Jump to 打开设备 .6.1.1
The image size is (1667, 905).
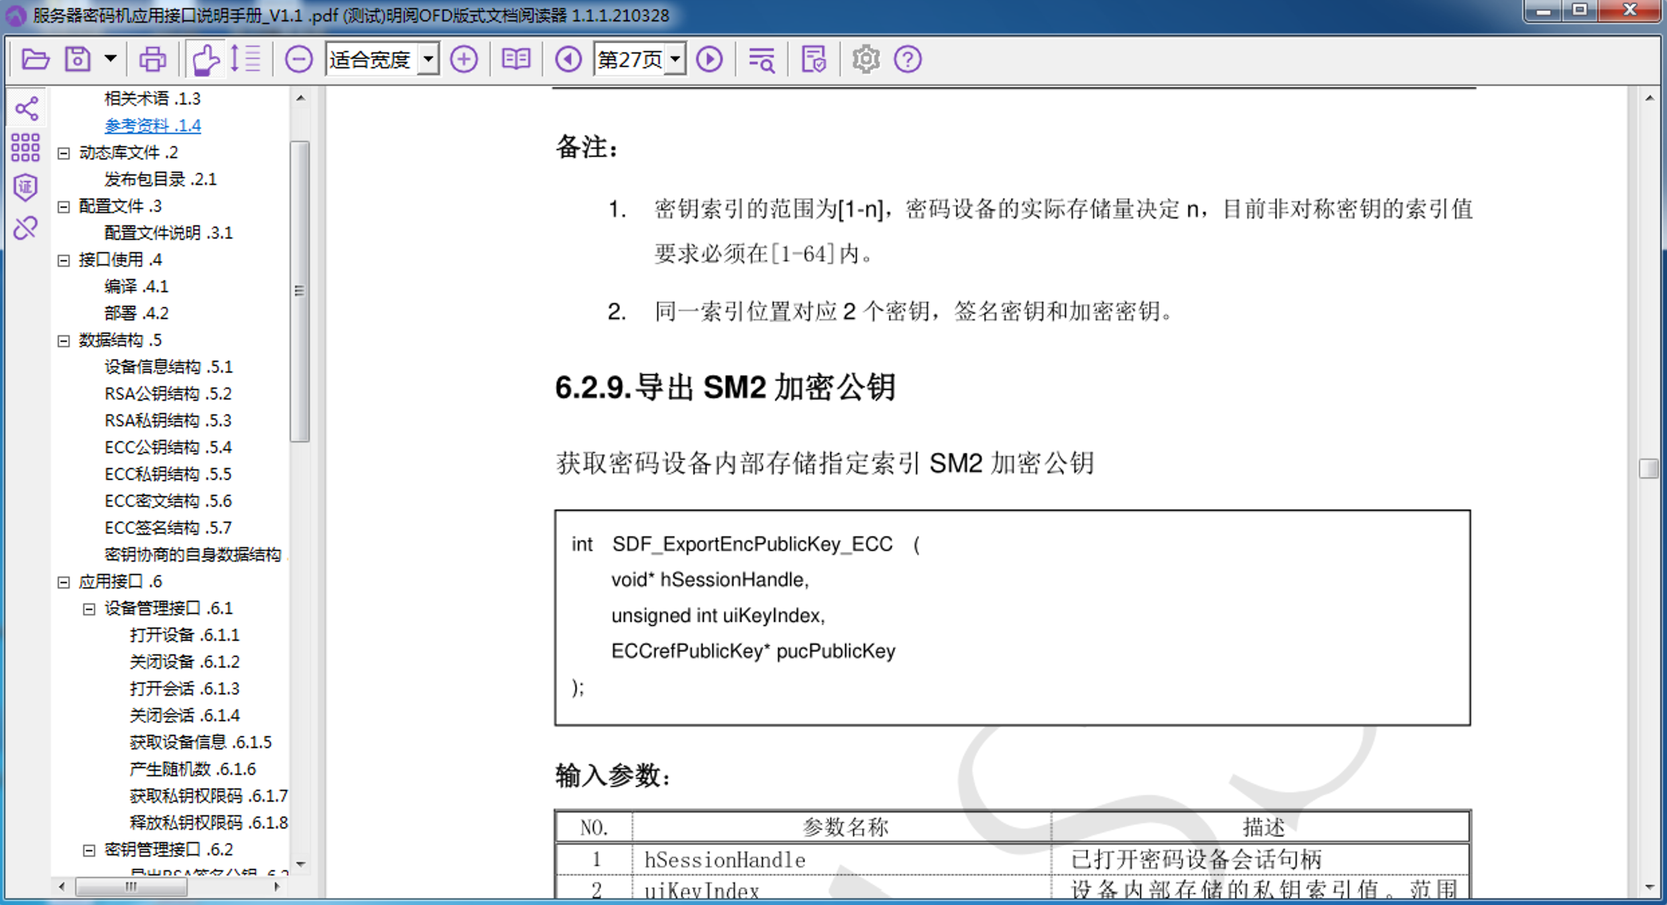pyautogui.click(x=184, y=635)
